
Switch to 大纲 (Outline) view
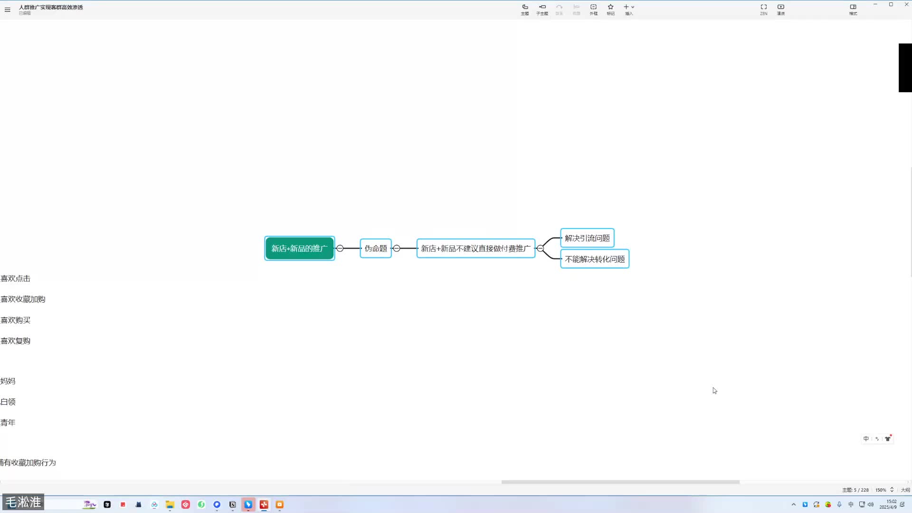(905, 490)
